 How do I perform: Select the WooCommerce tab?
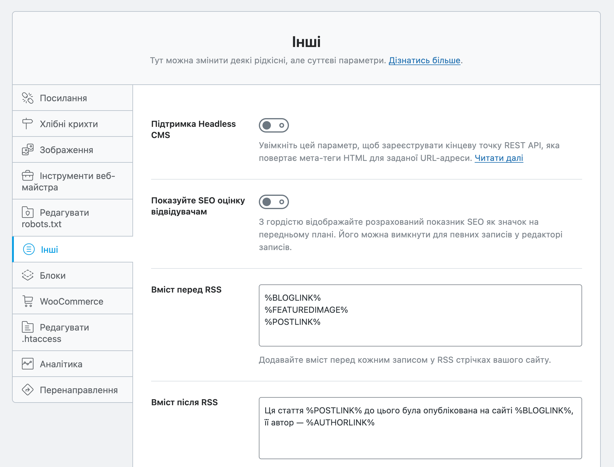coord(73,301)
